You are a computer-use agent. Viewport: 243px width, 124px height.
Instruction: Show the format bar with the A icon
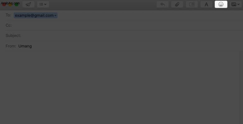click(206, 4)
